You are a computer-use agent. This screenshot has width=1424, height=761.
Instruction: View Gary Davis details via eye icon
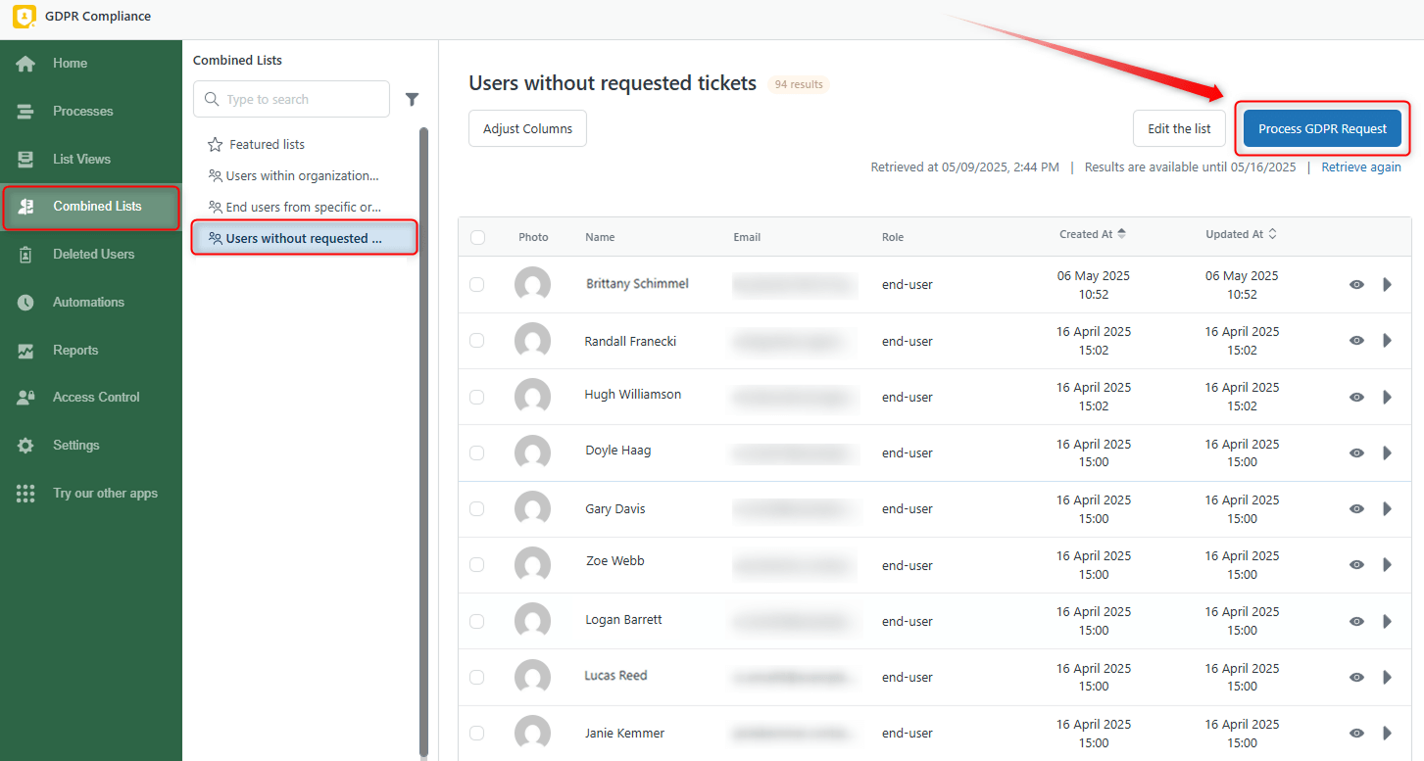pyautogui.click(x=1356, y=508)
